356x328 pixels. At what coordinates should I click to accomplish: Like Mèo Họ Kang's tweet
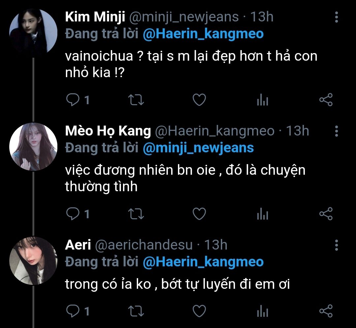pyautogui.click(x=199, y=214)
